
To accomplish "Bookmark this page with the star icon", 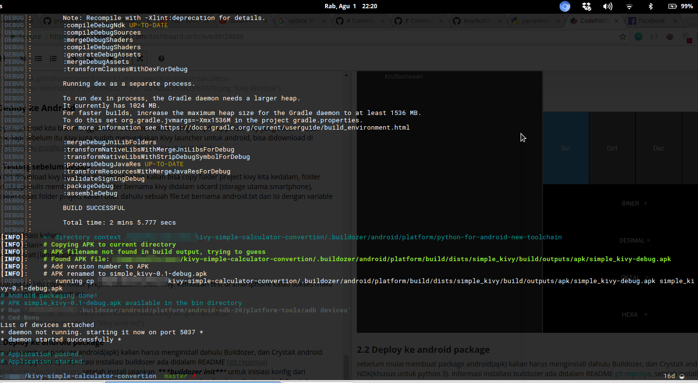I will pos(622,37).
